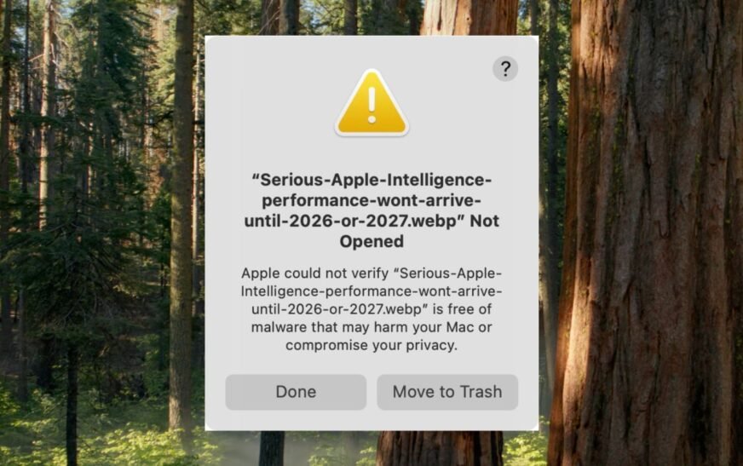
Task: Click the regular-weight "Intelligence-performance-wont-arrive-" description line
Action: 371,291
